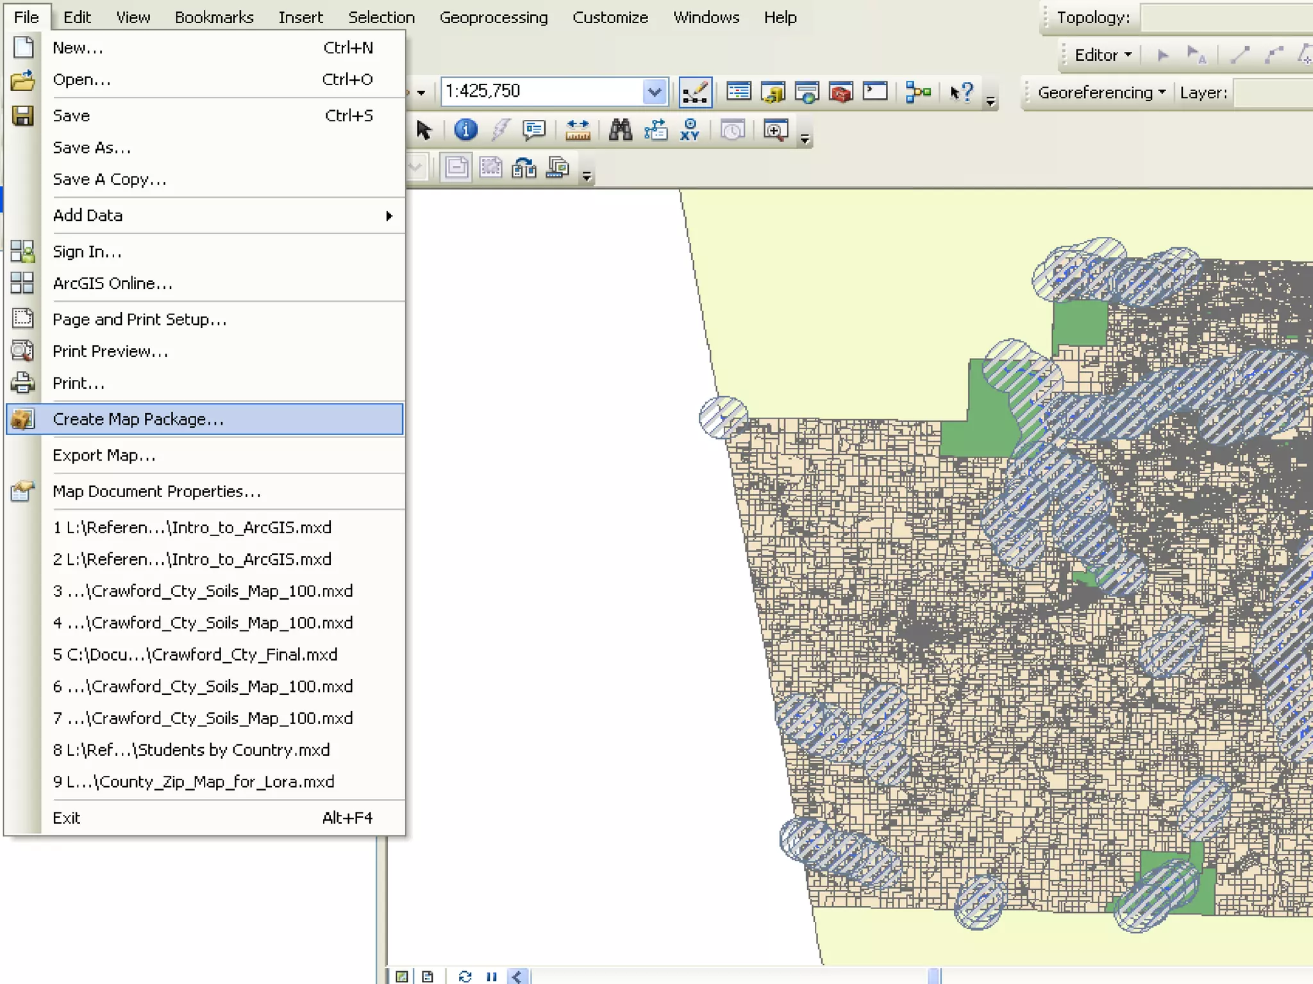The width and height of the screenshot is (1313, 984).
Task: Click the pause drawing button
Action: pos(492,976)
